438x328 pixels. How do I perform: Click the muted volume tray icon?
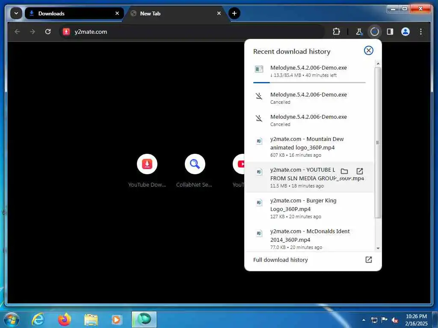pyautogui.click(x=395, y=320)
